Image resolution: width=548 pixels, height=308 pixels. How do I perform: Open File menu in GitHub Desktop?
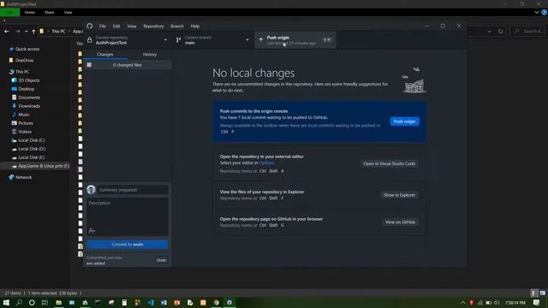pyautogui.click(x=103, y=26)
